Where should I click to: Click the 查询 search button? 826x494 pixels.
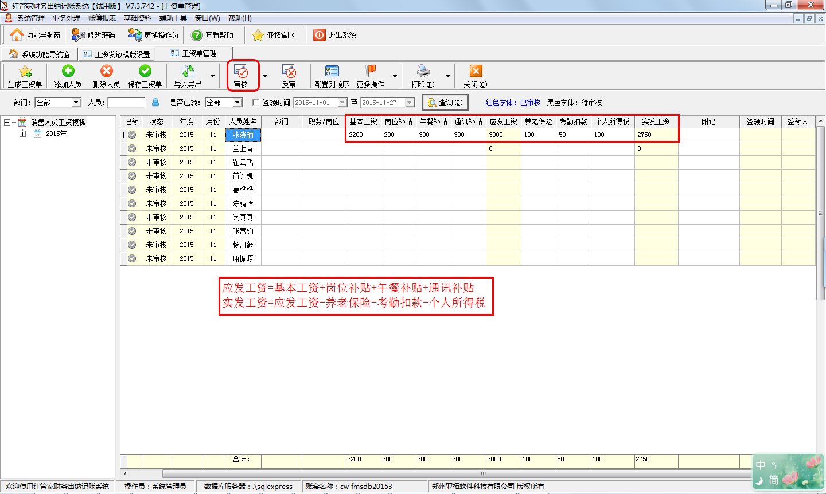(x=445, y=103)
